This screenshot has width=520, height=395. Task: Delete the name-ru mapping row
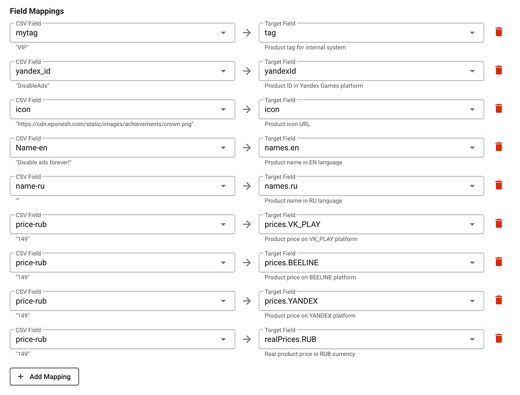498,186
